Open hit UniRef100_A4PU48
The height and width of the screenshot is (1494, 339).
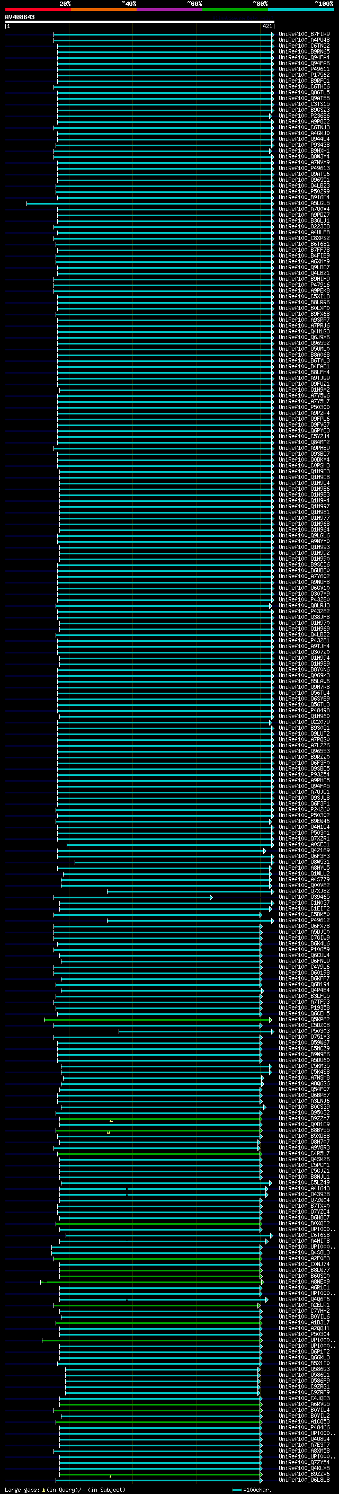304,40
